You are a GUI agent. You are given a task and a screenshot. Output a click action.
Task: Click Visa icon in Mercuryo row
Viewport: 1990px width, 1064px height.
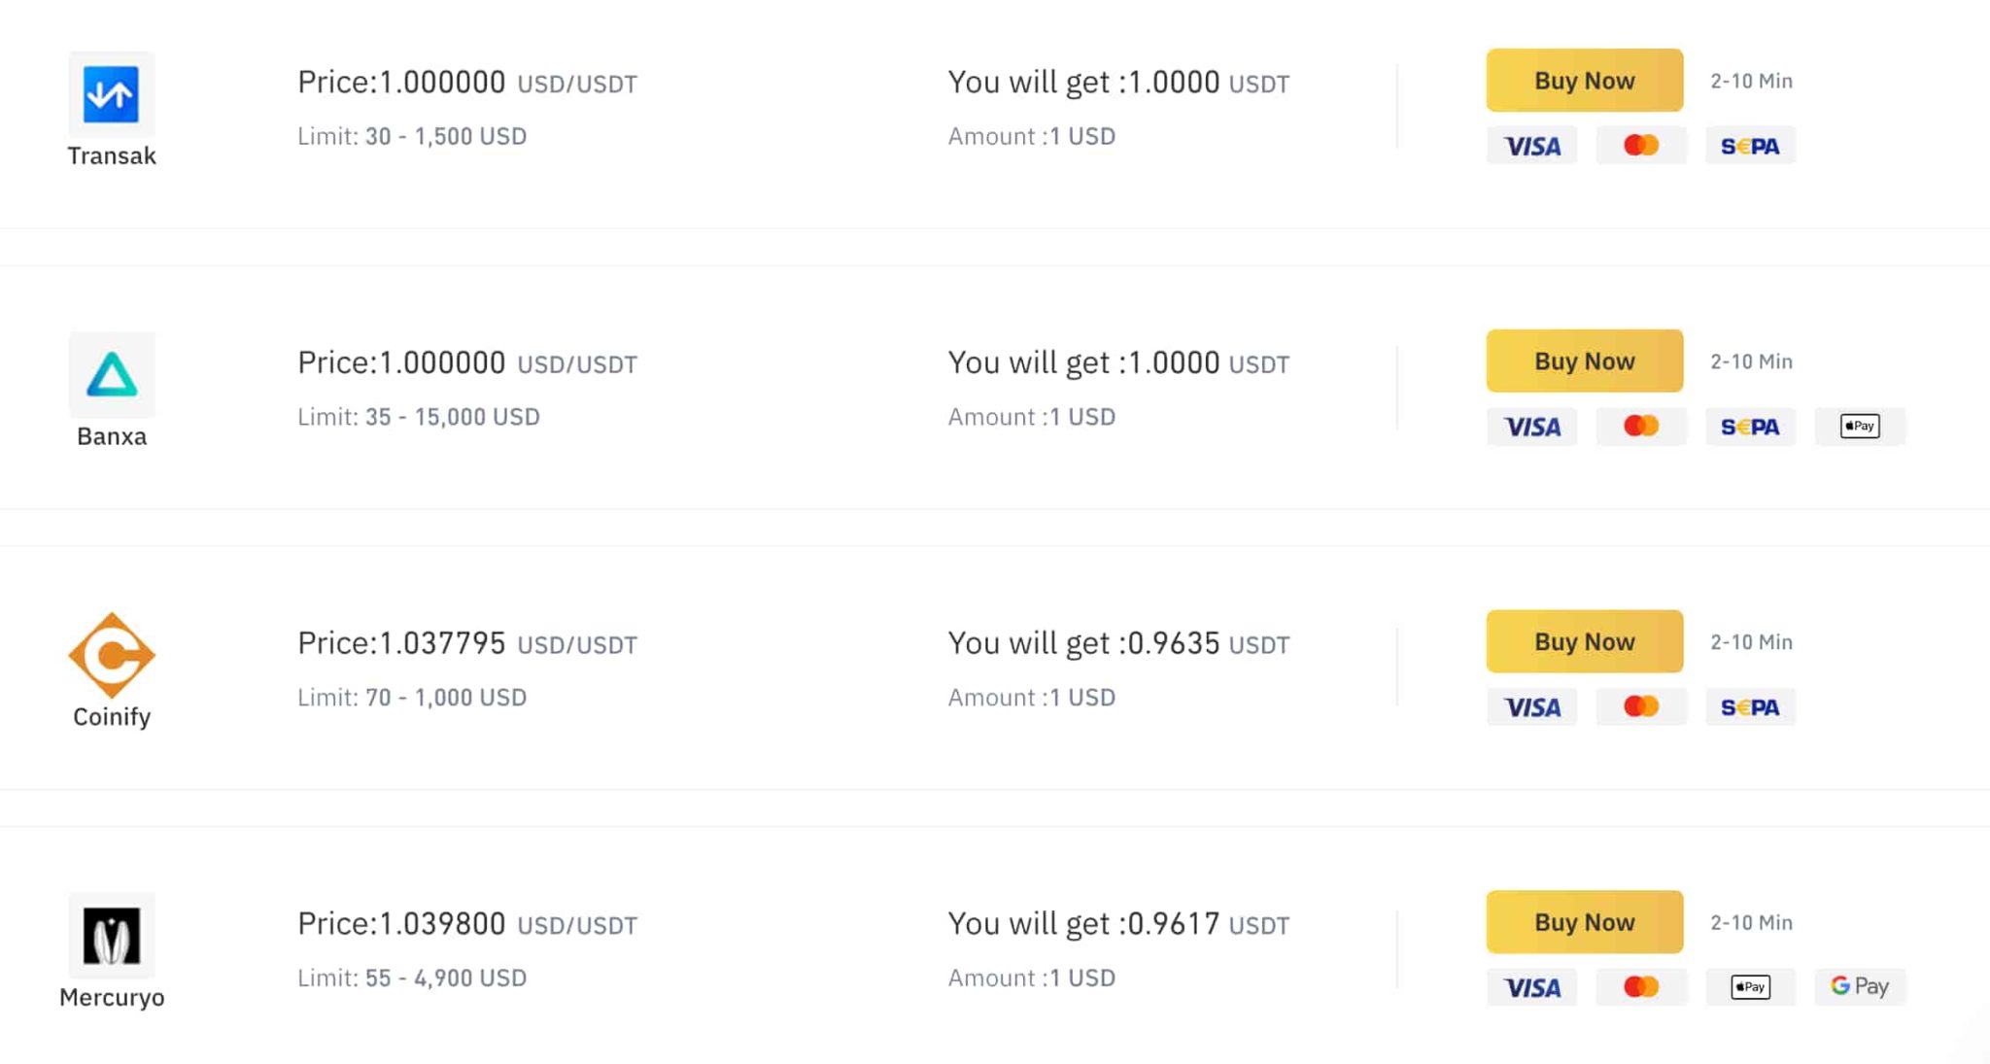1531,987
